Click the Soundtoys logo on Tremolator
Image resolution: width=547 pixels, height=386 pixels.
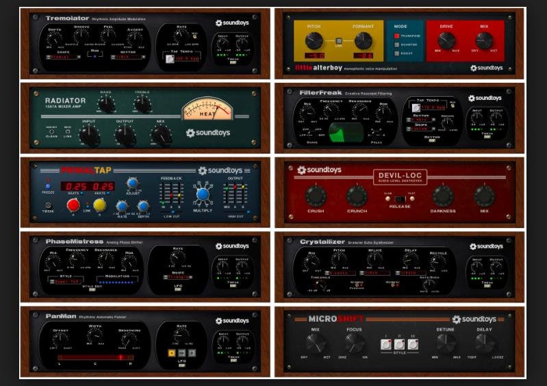point(232,23)
